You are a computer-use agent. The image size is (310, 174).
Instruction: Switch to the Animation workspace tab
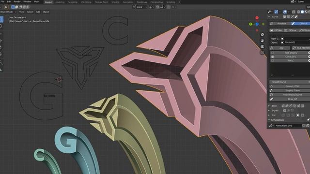pos(128,2)
